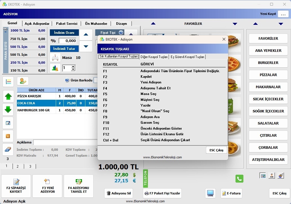
Task: Click the İndirim Oranı percent input field
Action: (x=68, y=41)
